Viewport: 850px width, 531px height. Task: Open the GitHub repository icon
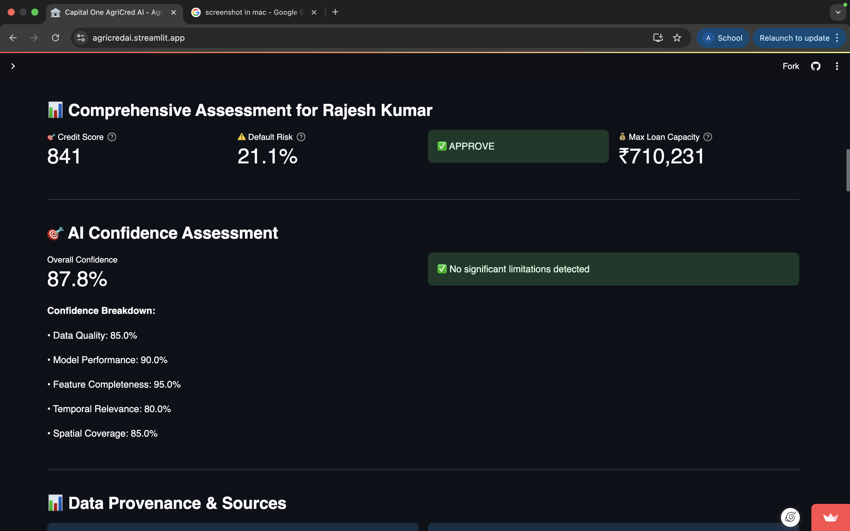coord(815,66)
